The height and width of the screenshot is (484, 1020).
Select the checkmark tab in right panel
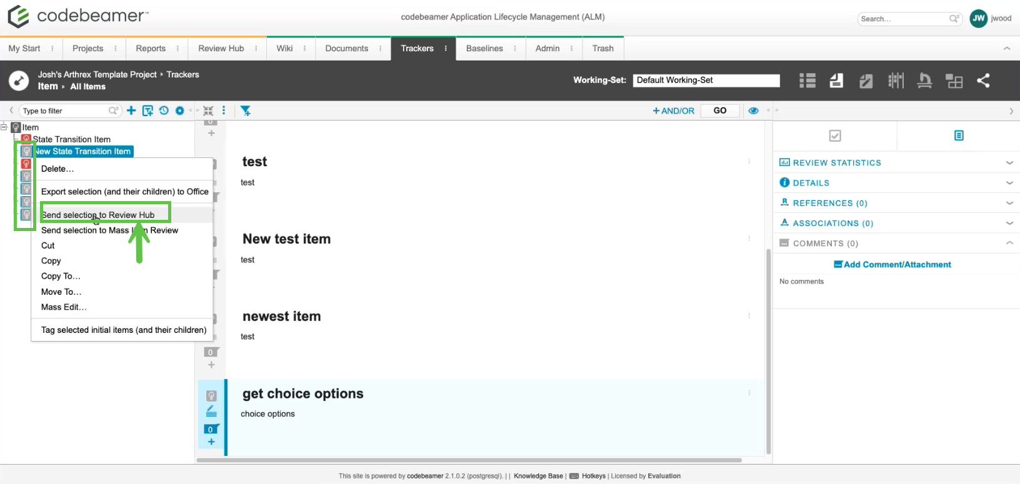(835, 136)
